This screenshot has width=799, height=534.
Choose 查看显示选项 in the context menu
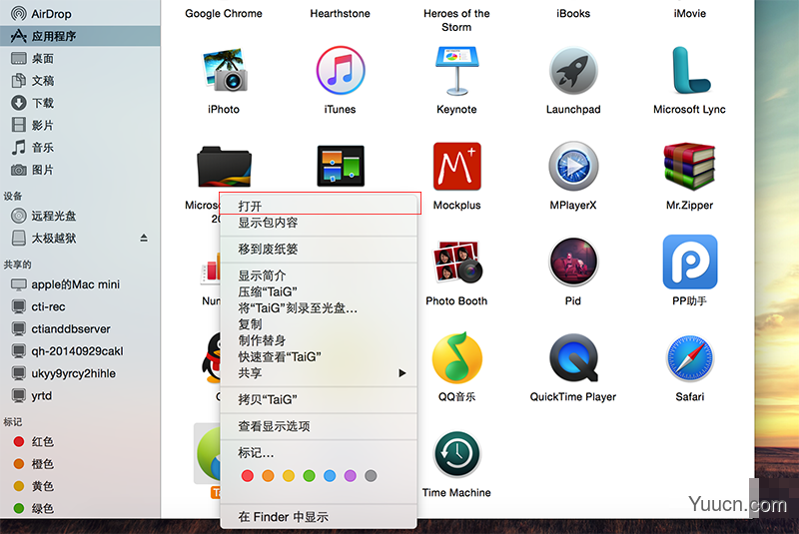[x=319, y=426]
